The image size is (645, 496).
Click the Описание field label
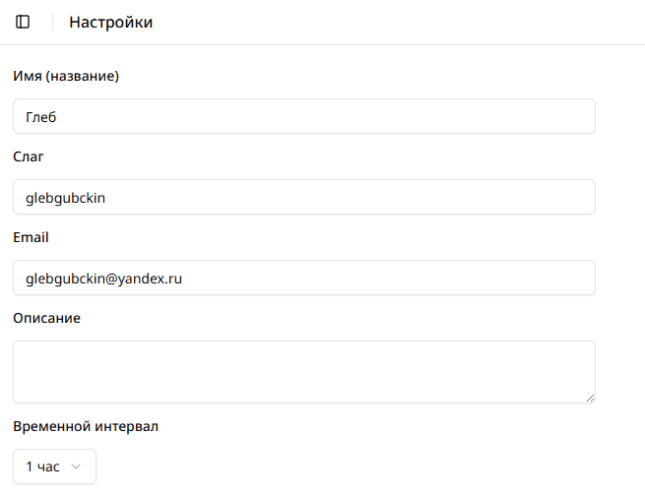coord(47,318)
